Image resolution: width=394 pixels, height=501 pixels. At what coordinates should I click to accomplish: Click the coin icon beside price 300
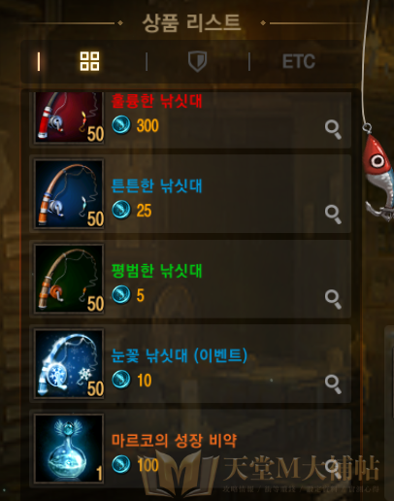click(x=121, y=124)
